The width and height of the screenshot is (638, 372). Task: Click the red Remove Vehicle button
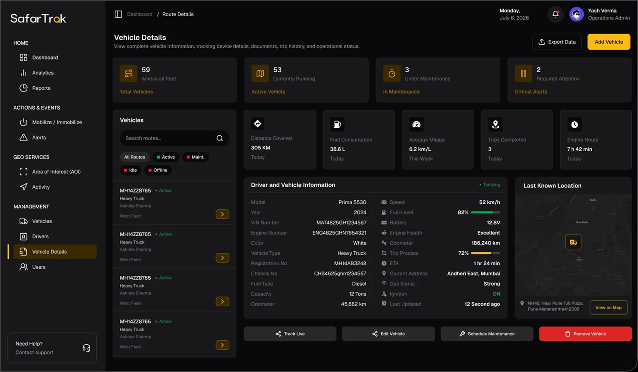tap(585, 334)
